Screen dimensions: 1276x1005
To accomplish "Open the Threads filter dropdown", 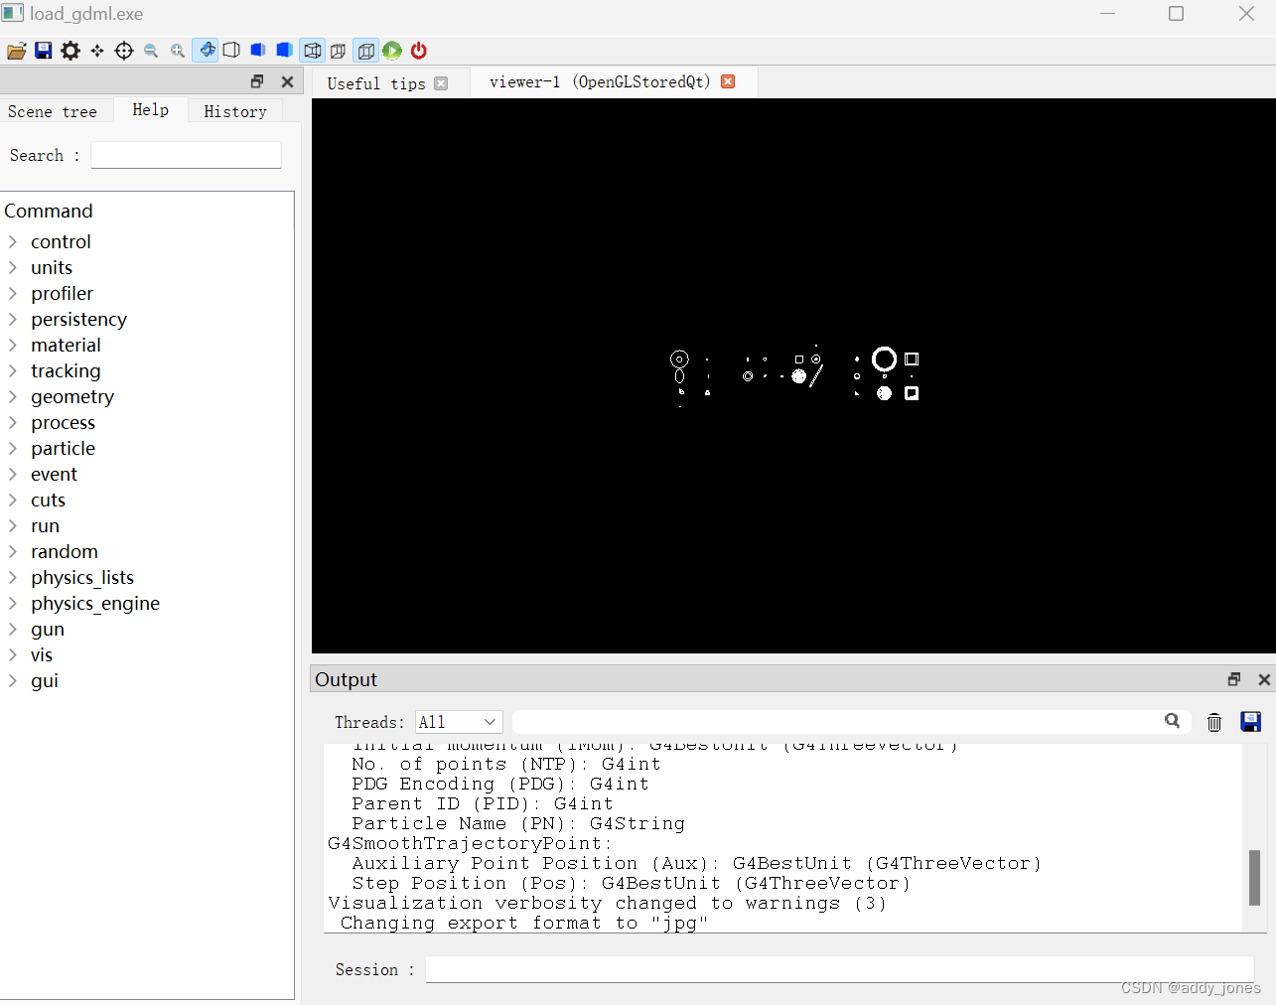I will [x=458, y=722].
